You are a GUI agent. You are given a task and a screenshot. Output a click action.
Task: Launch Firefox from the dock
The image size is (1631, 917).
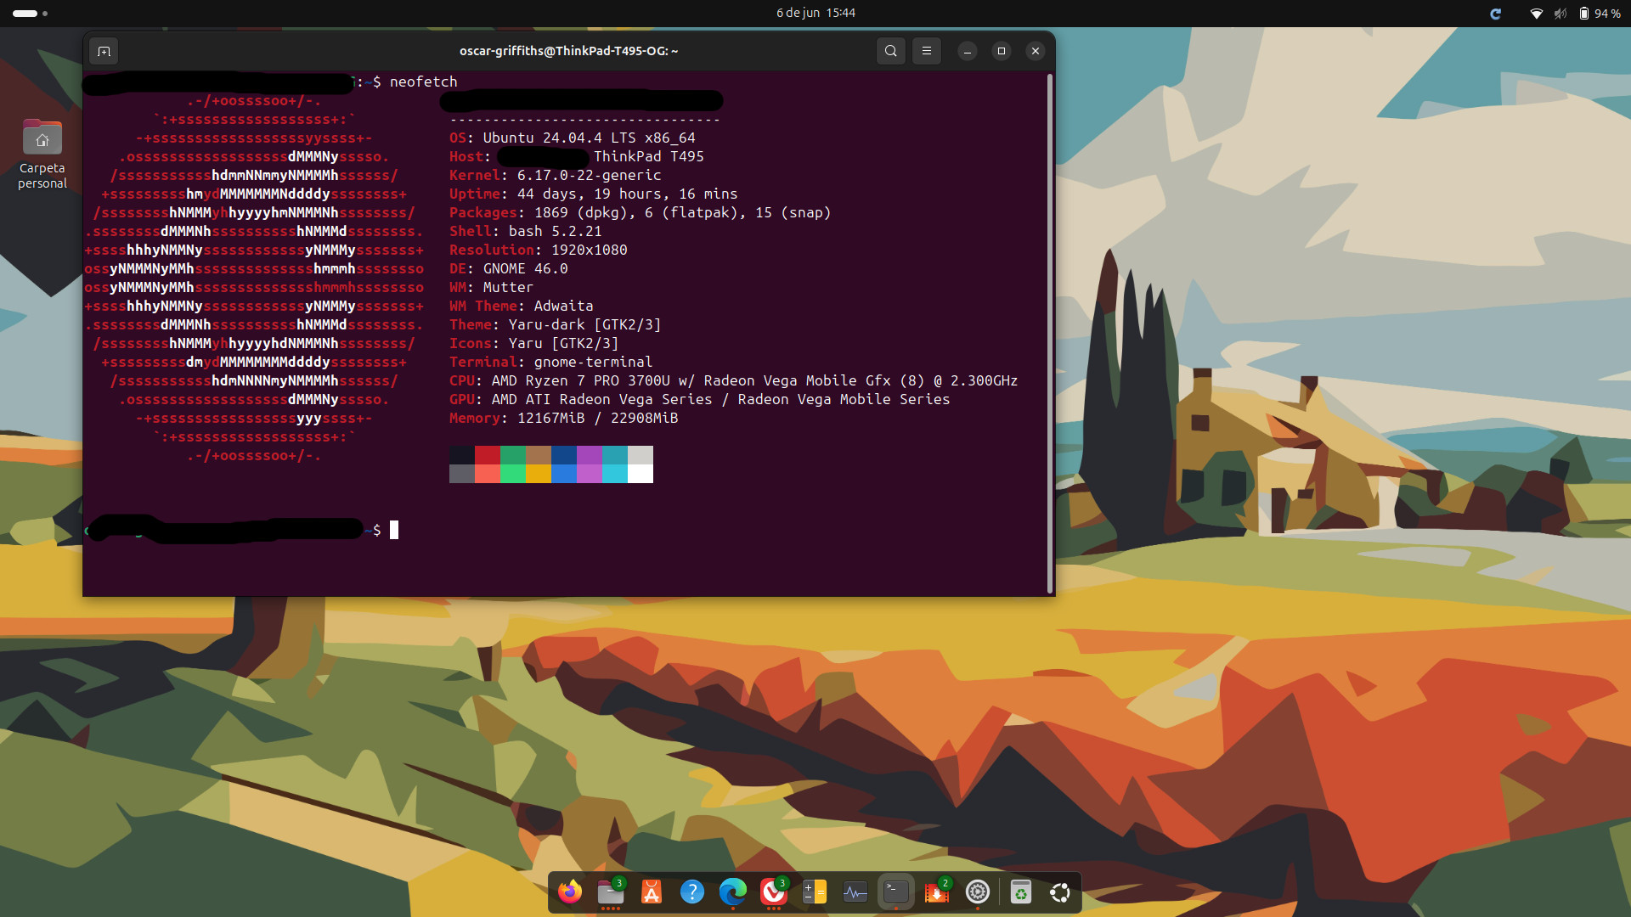570,892
